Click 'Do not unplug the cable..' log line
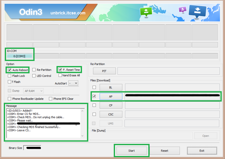225x159 pixels. click(x=49, y=117)
